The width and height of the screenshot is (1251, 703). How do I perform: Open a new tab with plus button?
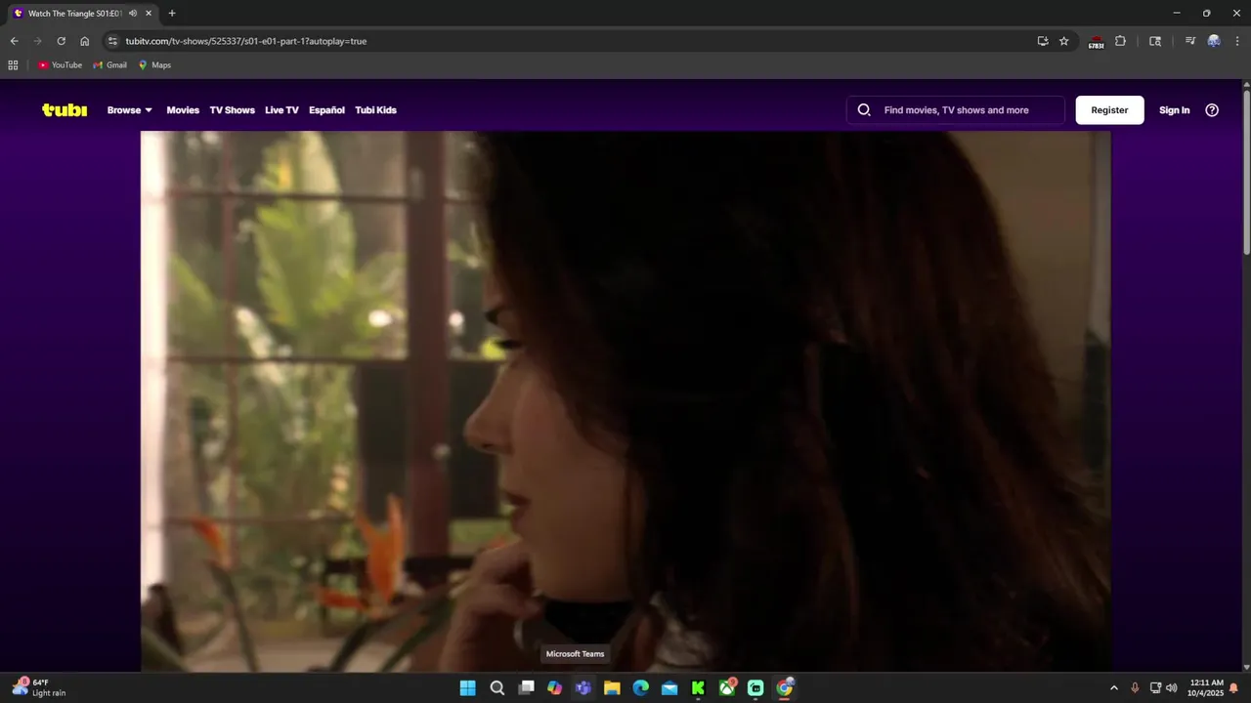pos(172,14)
